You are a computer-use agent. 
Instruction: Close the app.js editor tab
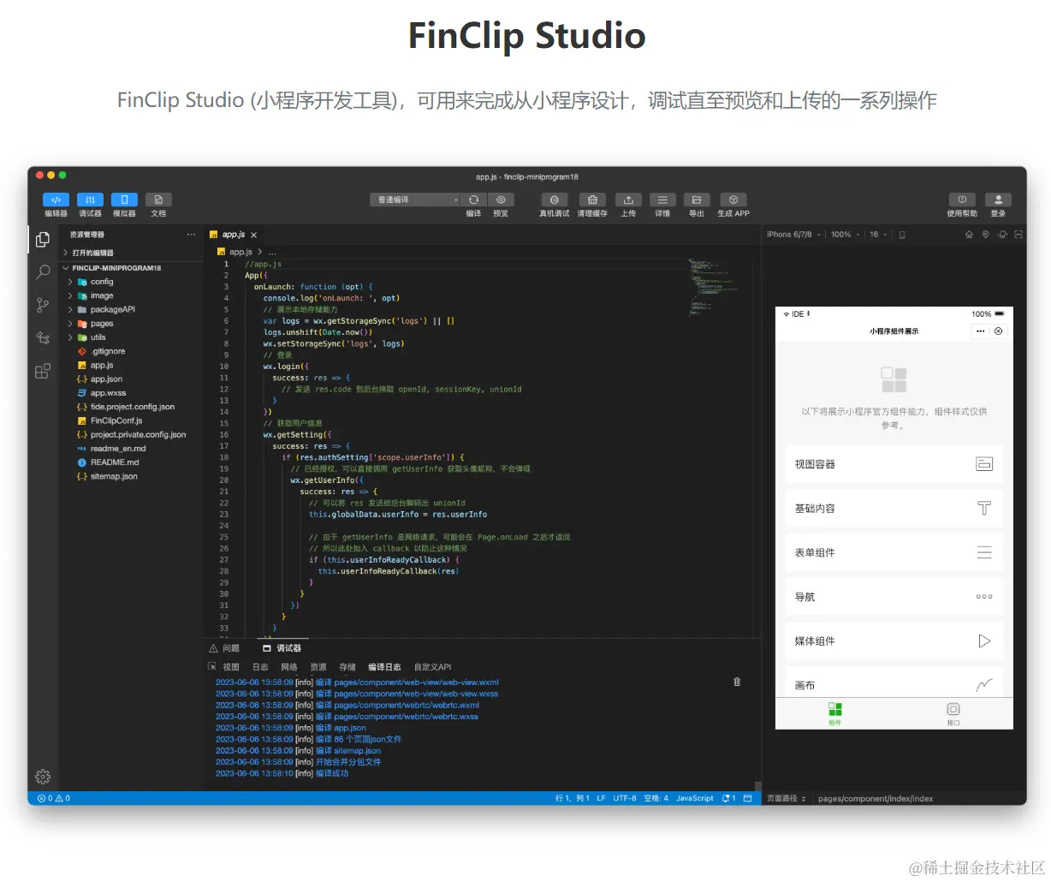(254, 235)
